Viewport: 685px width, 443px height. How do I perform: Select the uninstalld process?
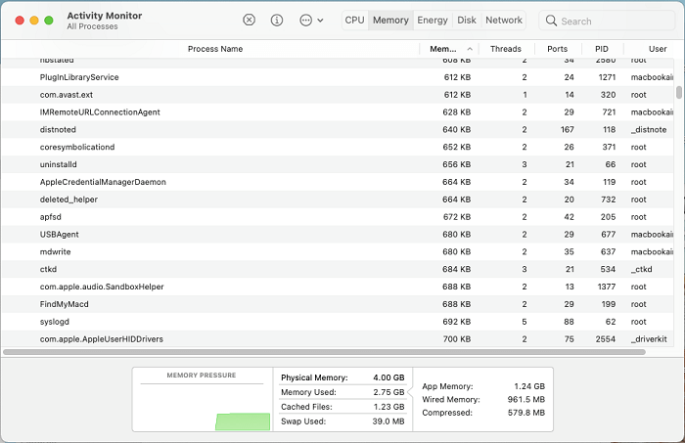pyautogui.click(x=338, y=164)
